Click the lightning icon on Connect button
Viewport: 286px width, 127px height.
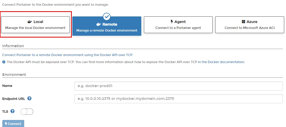coord(6,124)
